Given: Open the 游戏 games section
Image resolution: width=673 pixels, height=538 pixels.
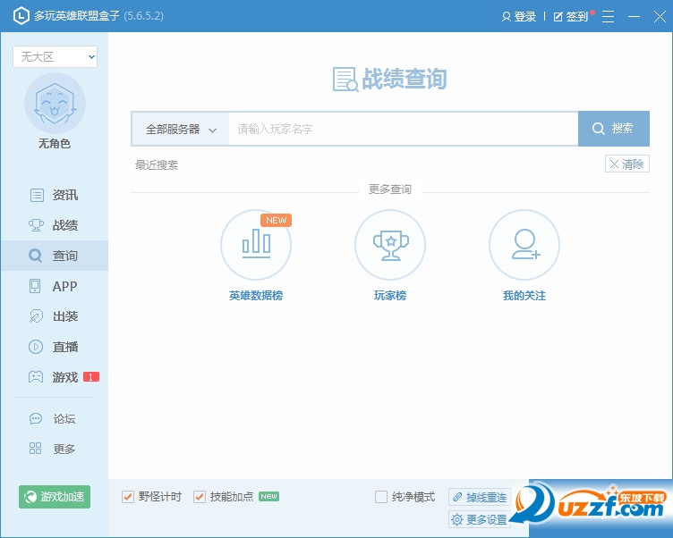Looking at the screenshot, I should tap(54, 377).
